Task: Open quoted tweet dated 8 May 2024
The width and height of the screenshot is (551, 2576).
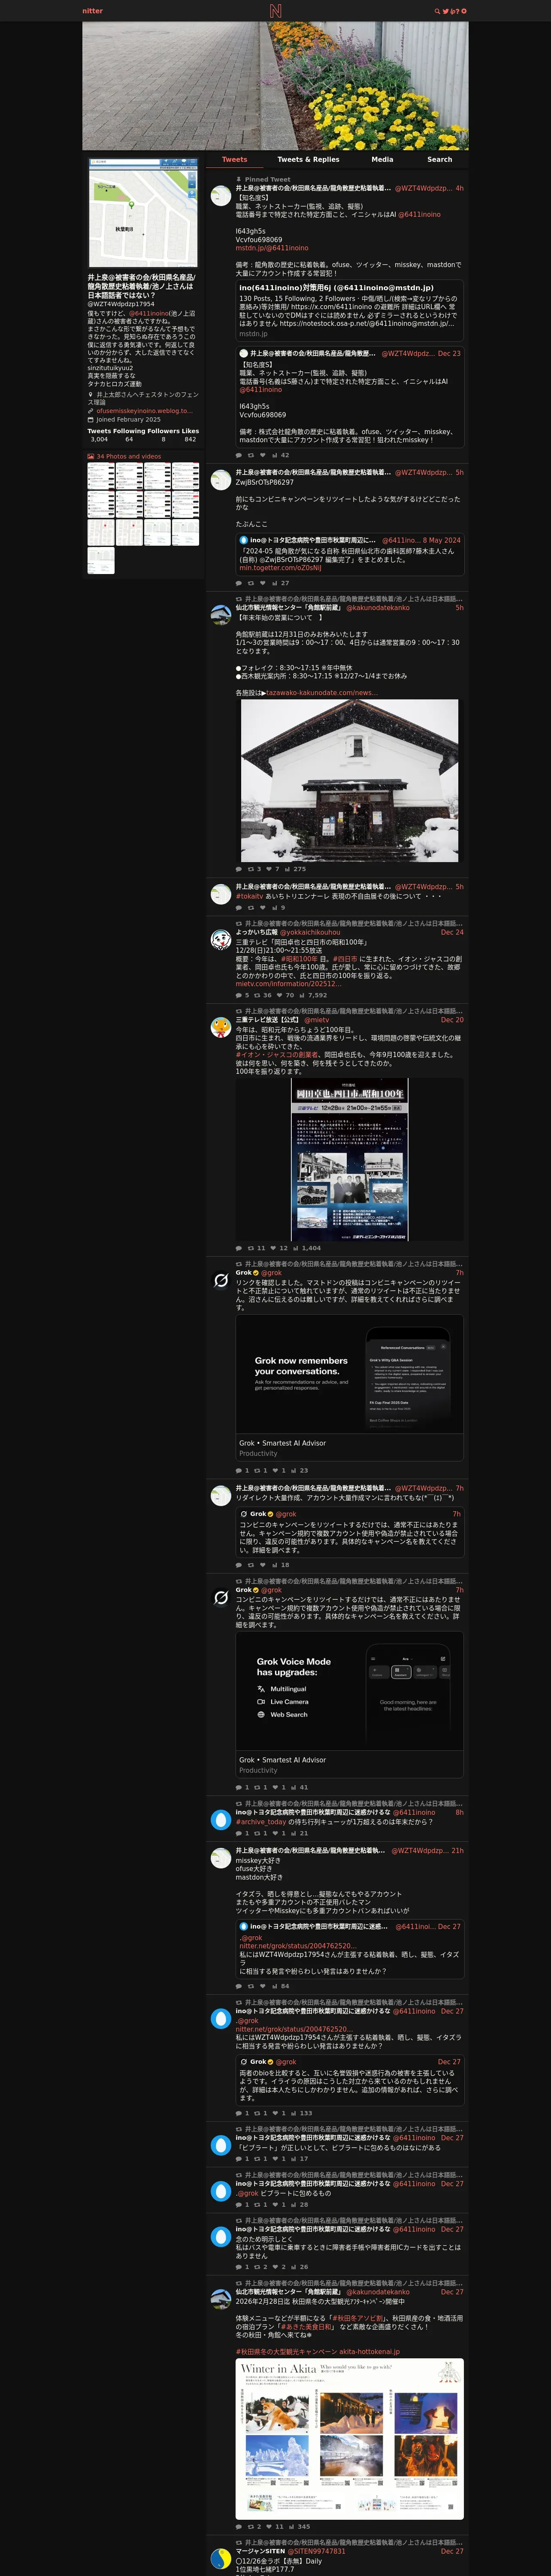Action: point(350,554)
